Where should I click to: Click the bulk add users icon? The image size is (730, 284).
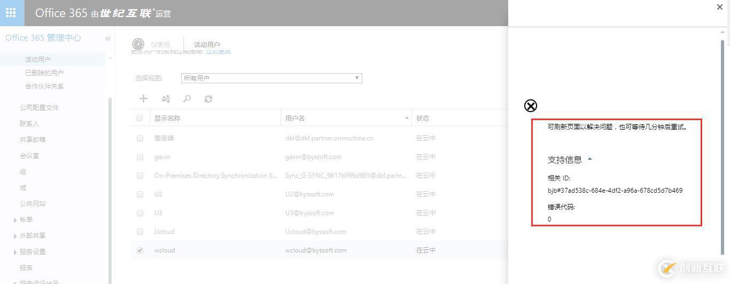tap(166, 99)
